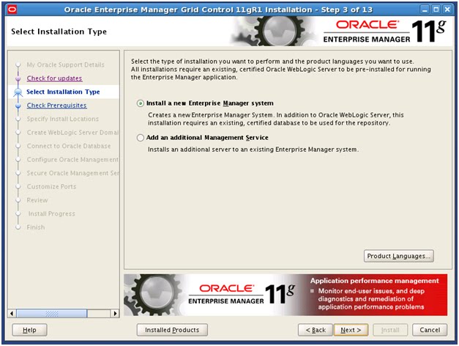Click the Oracle Enterprise Manager header logo
The width and height of the screenshot is (459, 346).
click(384, 32)
